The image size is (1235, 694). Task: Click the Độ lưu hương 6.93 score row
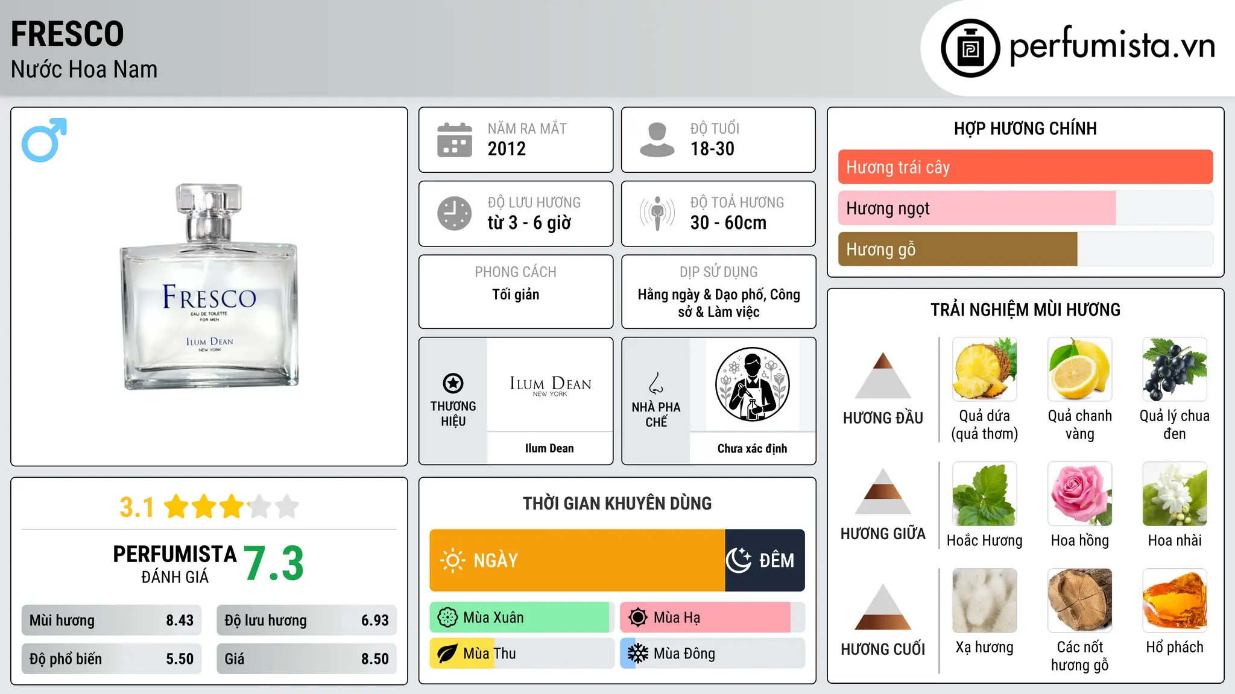[306, 621]
